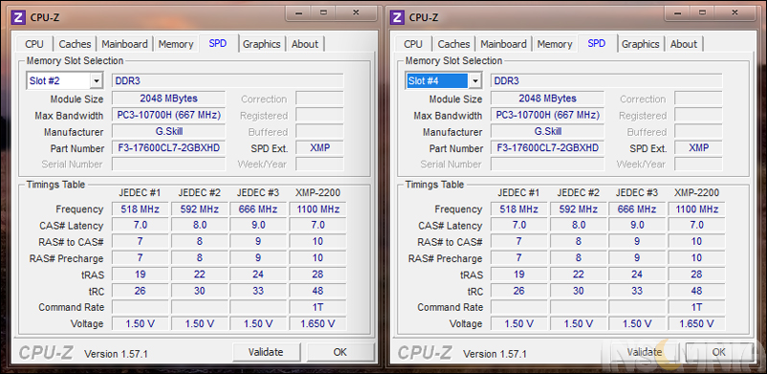The height and width of the screenshot is (374, 767).
Task: Click PC3-10700H max bandwidth in left window
Action: 168,115
